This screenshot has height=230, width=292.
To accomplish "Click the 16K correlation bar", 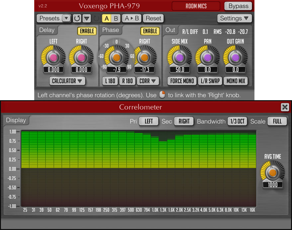I will tap(252, 151).
